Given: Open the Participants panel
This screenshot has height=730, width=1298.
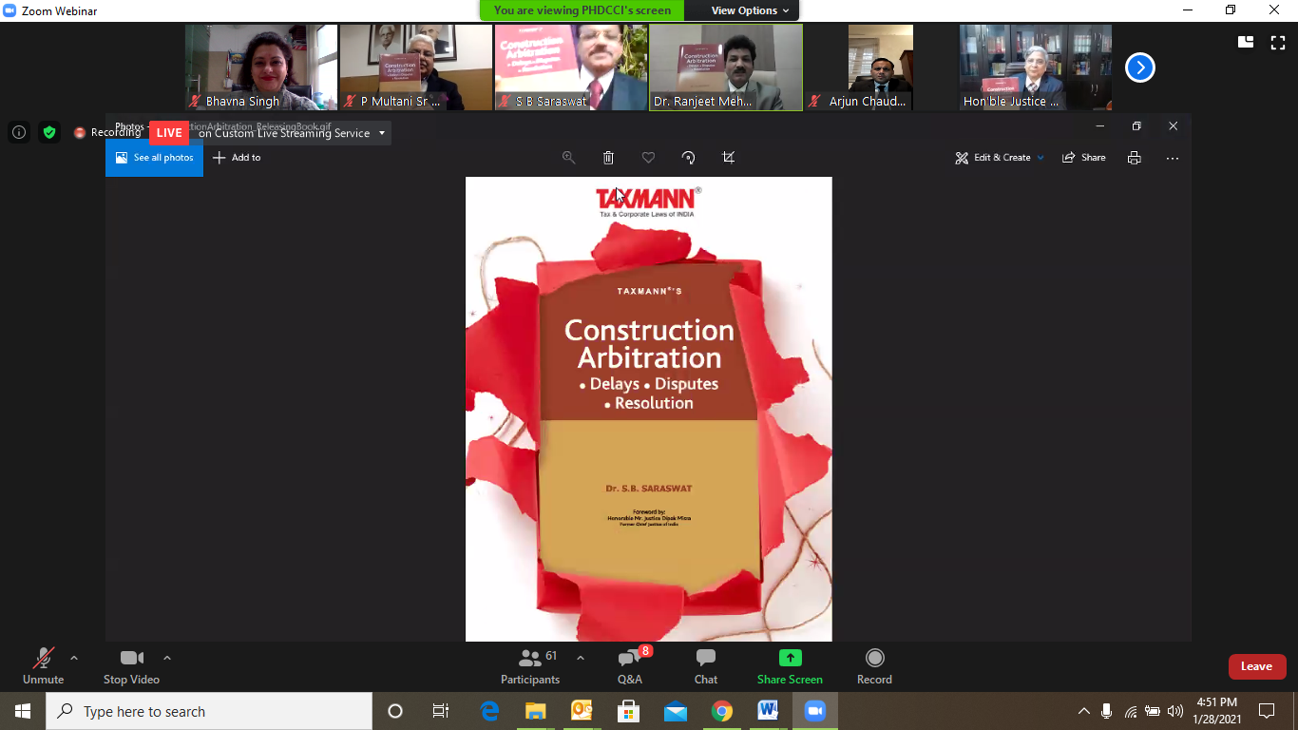Looking at the screenshot, I should click(x=530, y=666).
